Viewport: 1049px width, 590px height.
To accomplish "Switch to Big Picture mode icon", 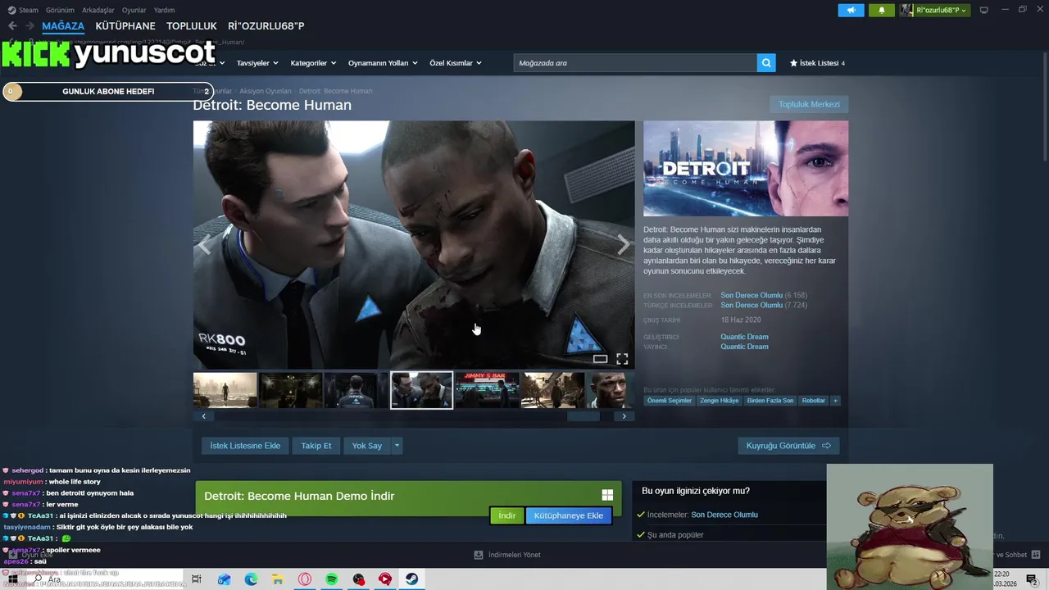I will pyautogui.click(x=984, y=10).
